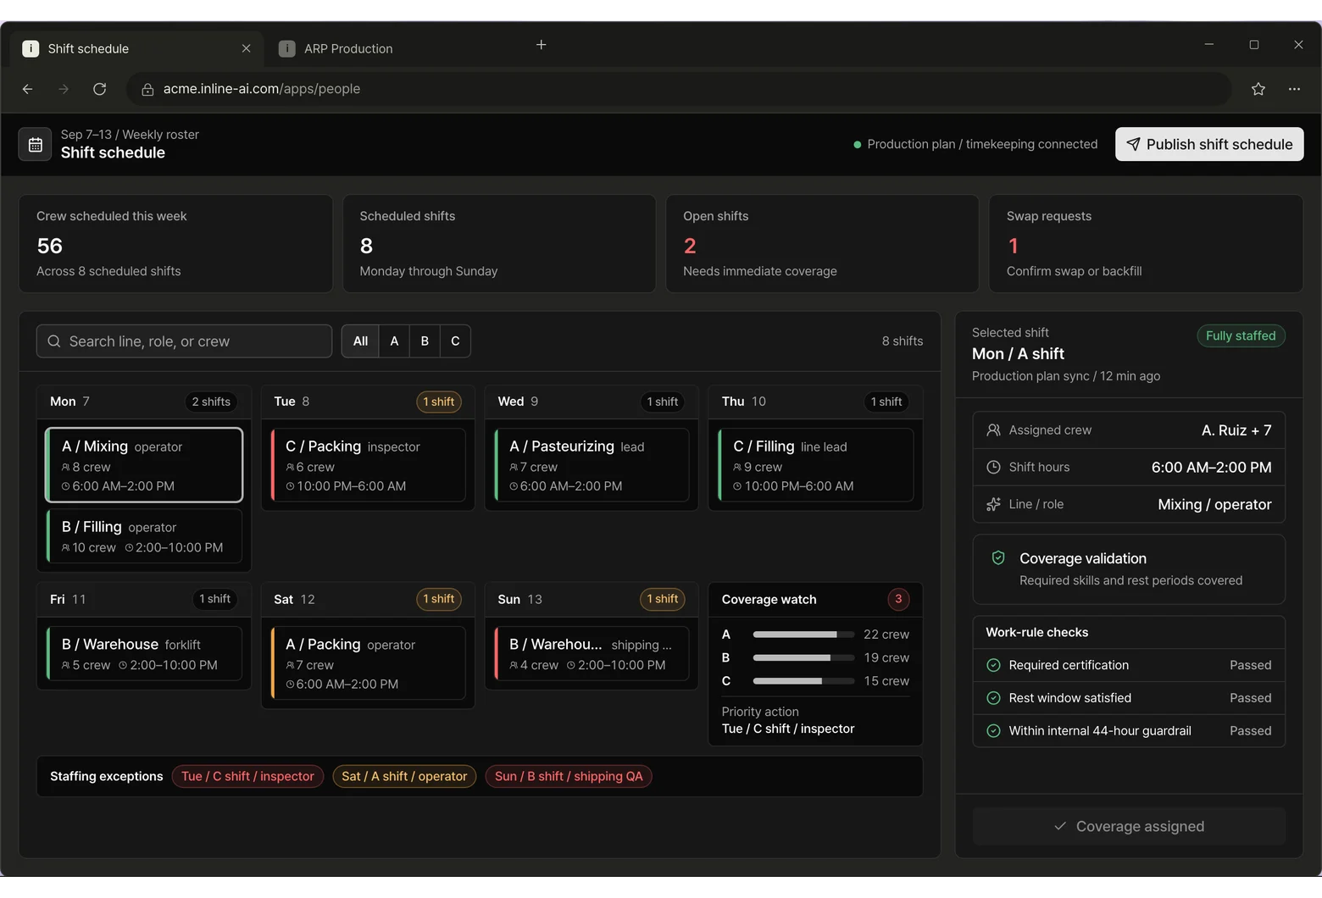Click the clock icon beside Shift hours
This screenshot has height=898, width=1322.
click(994, 468)
